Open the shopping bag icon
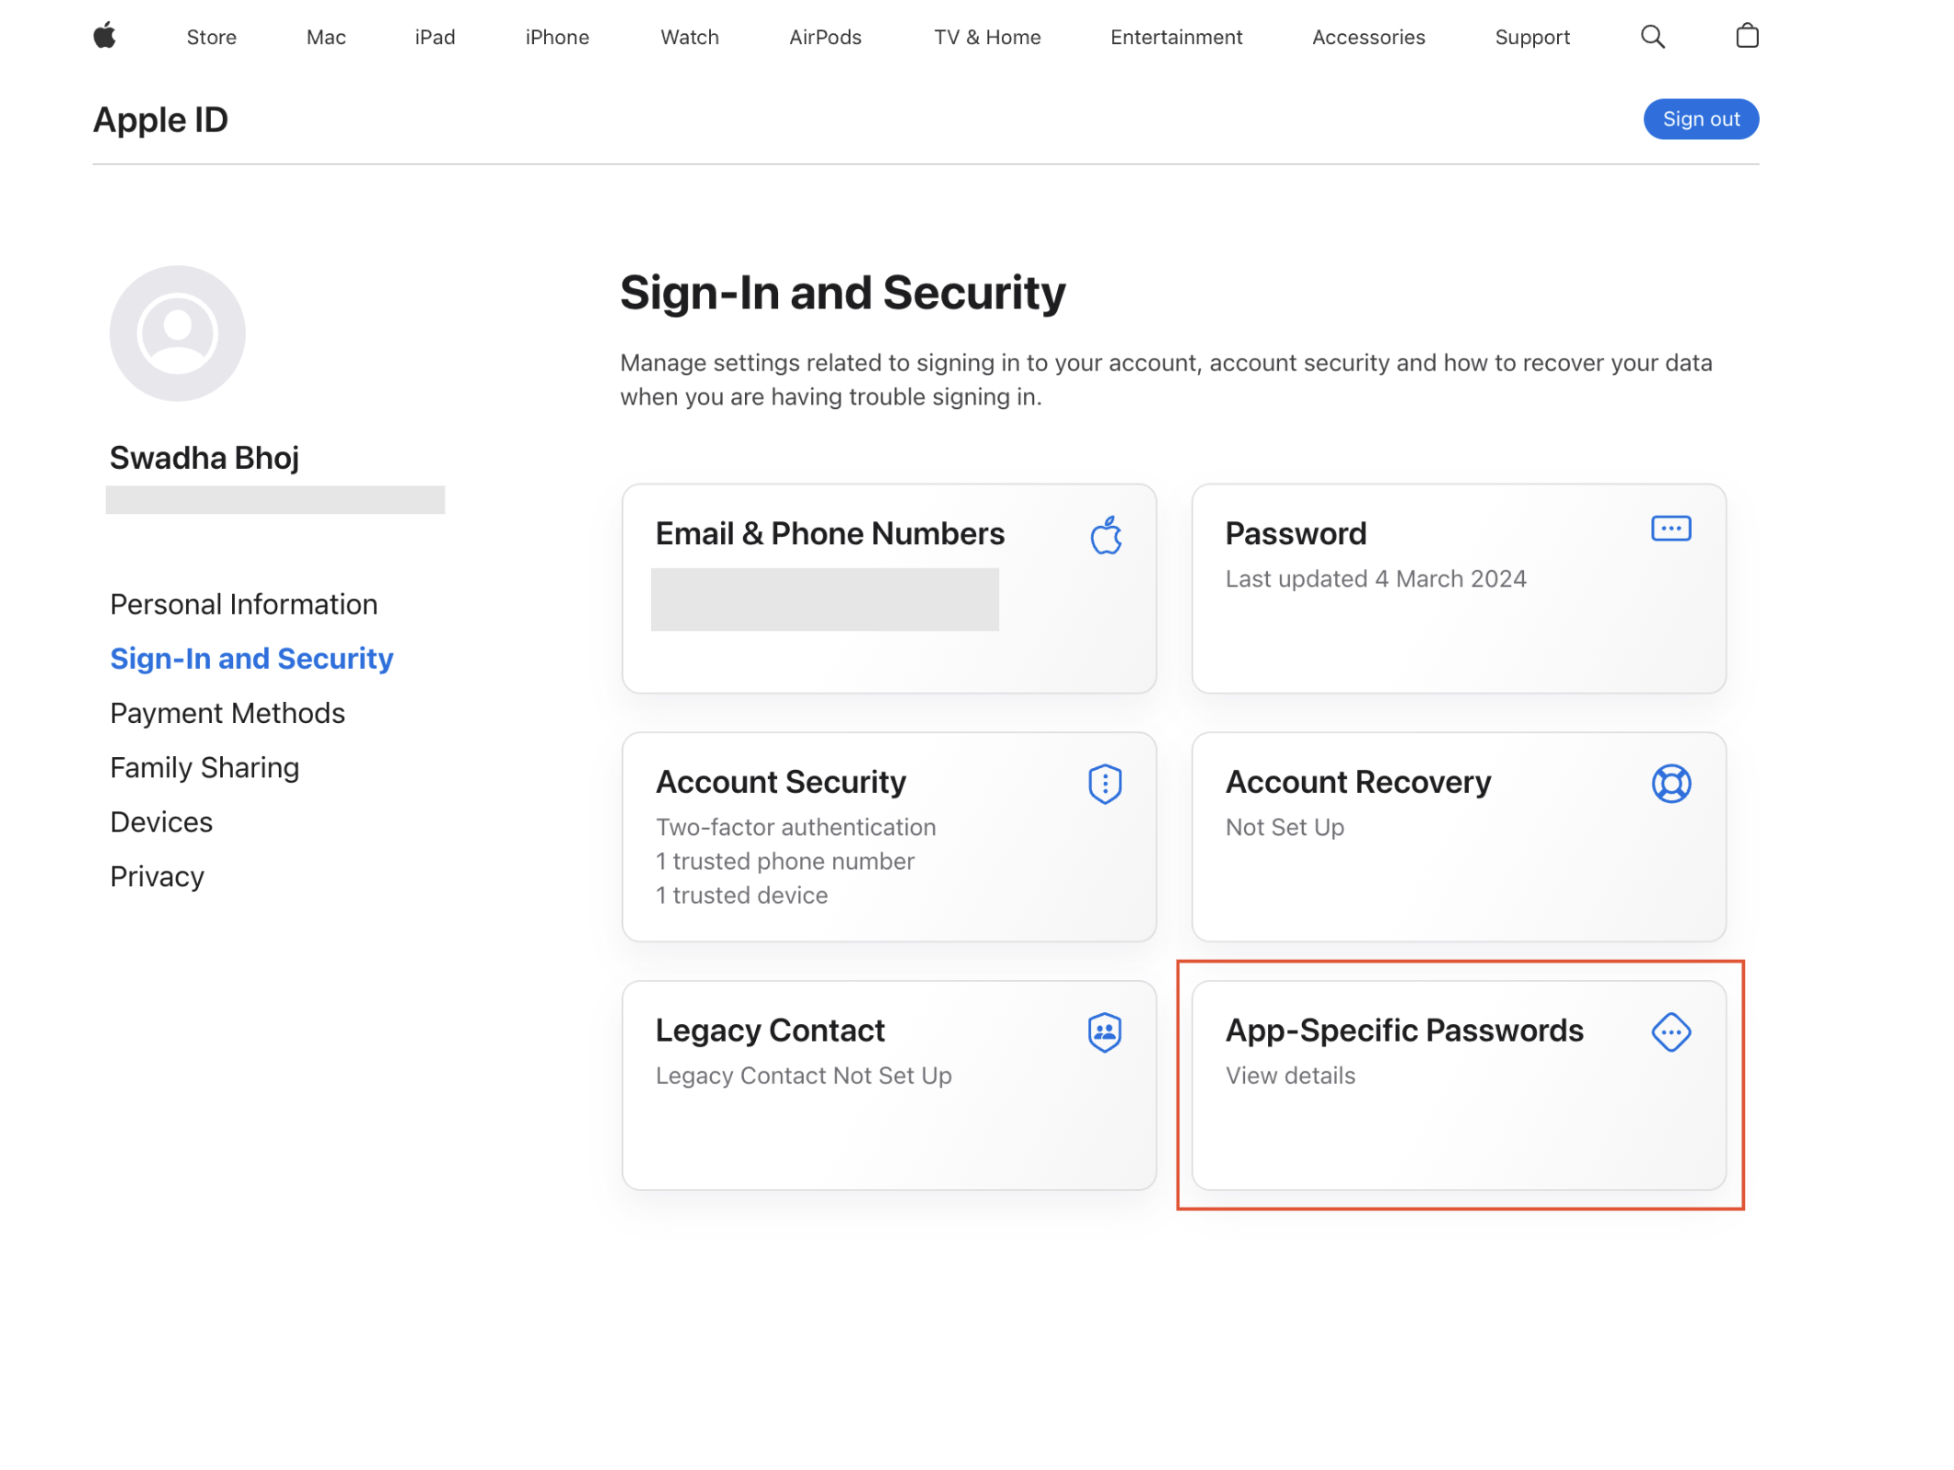The height and width of the screenshot is (1470, 1954). point(1746,36)
